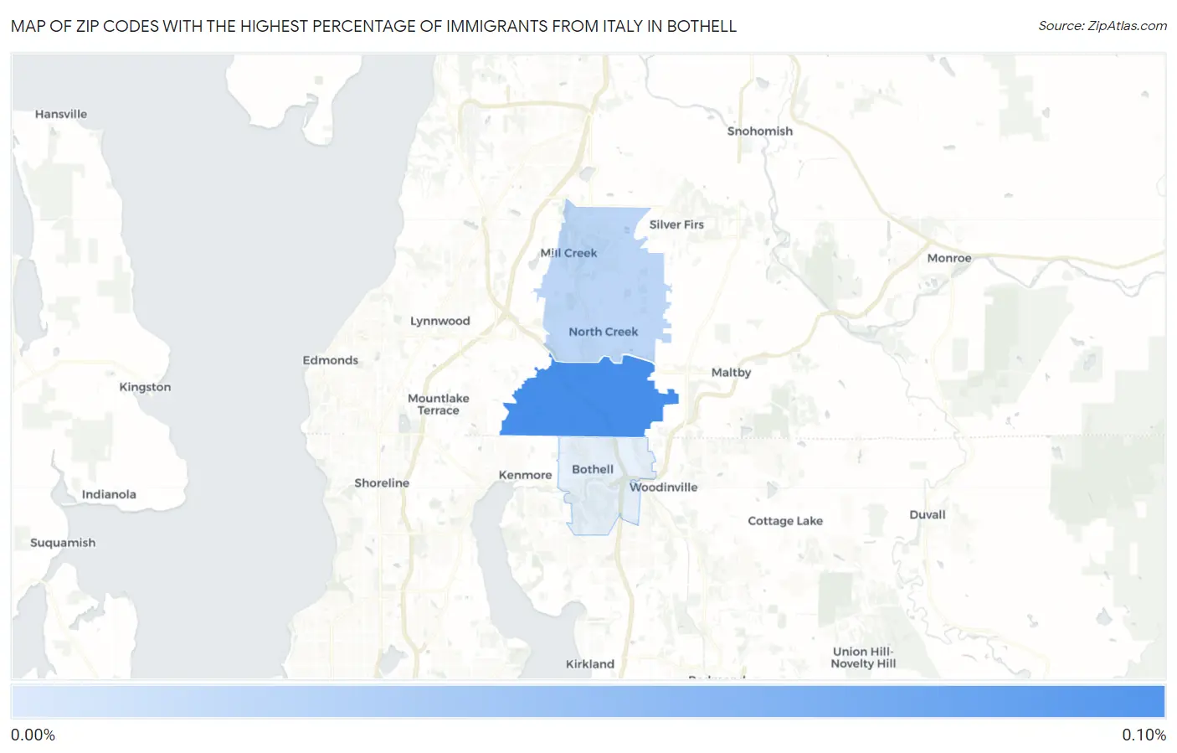Click the 'North Creek' map label
The height and width of the screenshot is (753, 1177).
click(x=604, y=332)
